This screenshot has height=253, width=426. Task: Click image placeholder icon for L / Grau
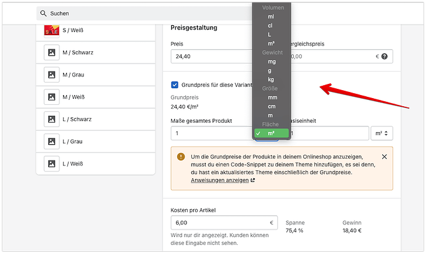point(51,141)
